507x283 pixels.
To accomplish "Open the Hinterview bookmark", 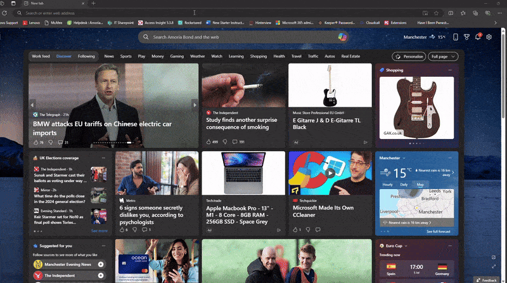I will pyautogui.click(x=260, y=23).
